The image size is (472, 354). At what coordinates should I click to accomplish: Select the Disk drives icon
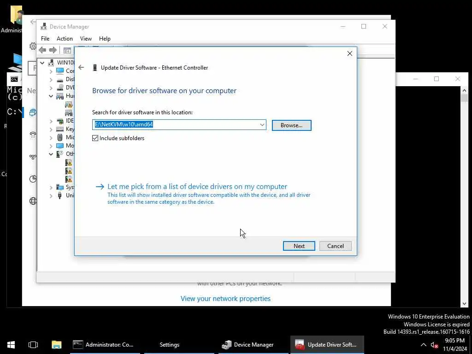(60, 79)
